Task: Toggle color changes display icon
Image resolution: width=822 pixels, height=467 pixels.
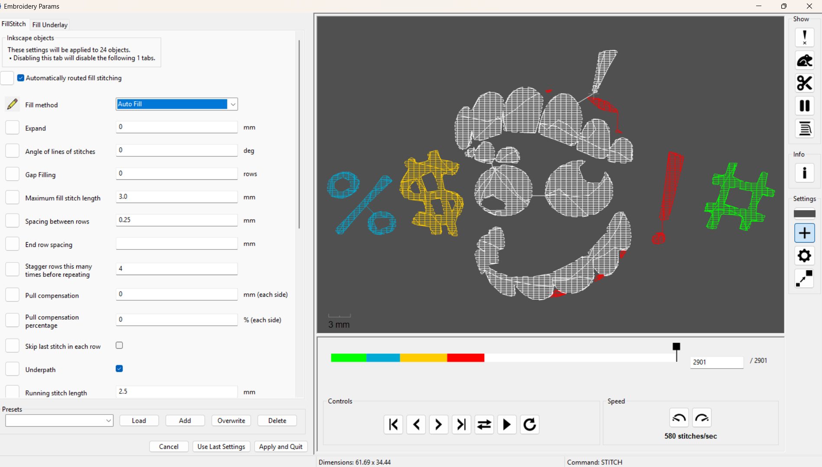Action: pos(804,129)
